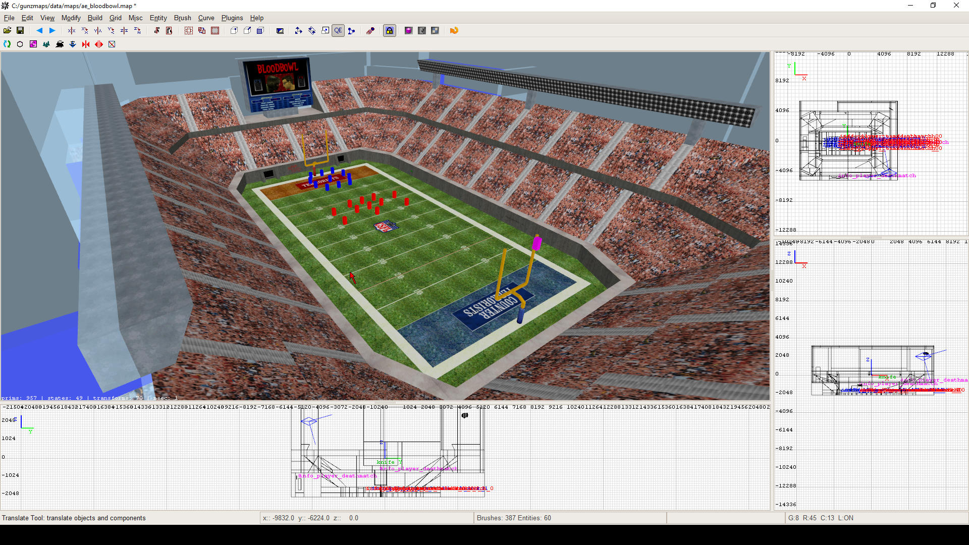The width and height of the screenshot is (969, 545).
Task: Click the blue right arrow button
Action: click(x=52, y=31)
